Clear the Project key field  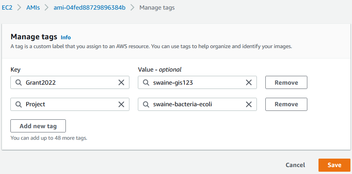click(x=121, y=104)
